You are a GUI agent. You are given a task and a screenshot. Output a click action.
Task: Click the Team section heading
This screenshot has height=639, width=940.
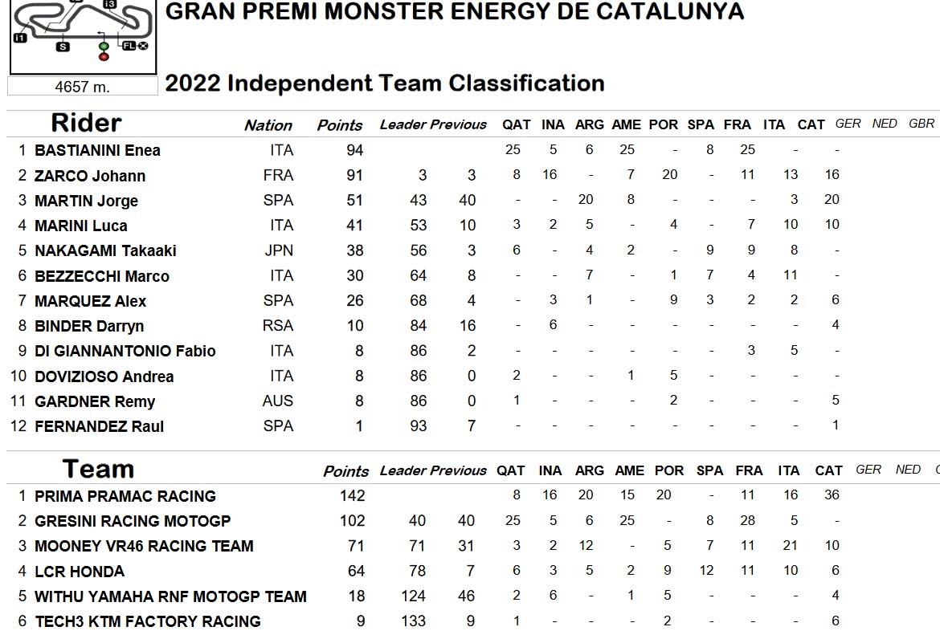(x=98, y=469)
